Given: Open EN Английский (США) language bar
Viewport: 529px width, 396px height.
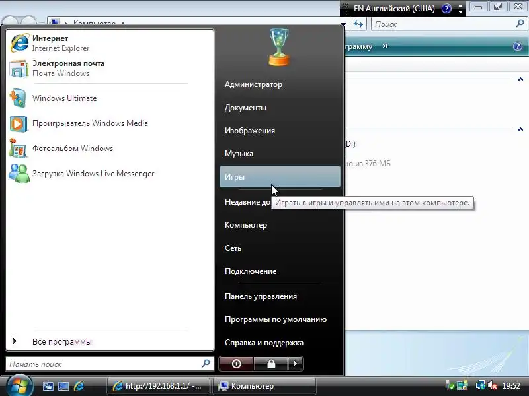Looking at the screenshot, I should 394,9.
